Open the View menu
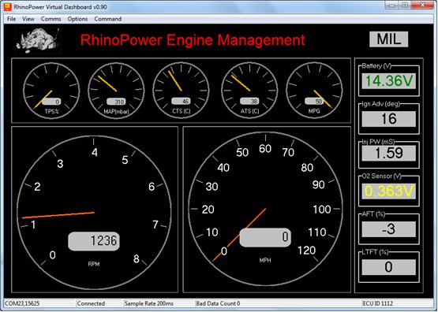 pos(28,19)
